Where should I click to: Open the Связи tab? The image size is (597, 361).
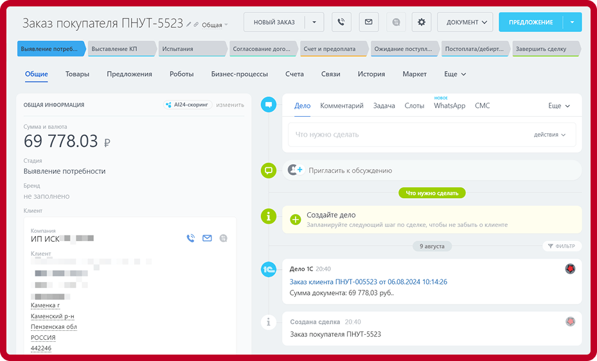[x=330, y=74]
